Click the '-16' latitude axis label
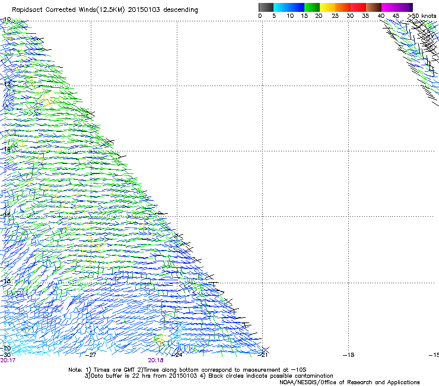Viewport: 439px width, 386px height. coord(5,215)
